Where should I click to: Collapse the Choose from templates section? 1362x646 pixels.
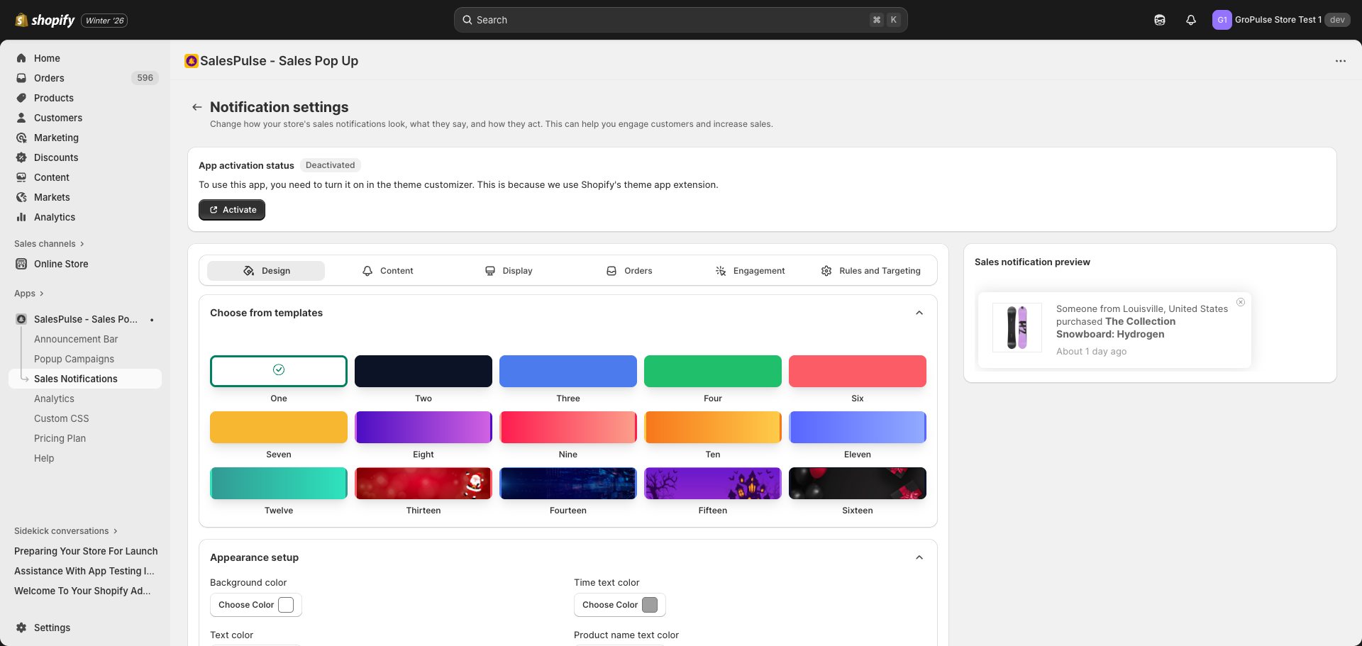[919, 312]
